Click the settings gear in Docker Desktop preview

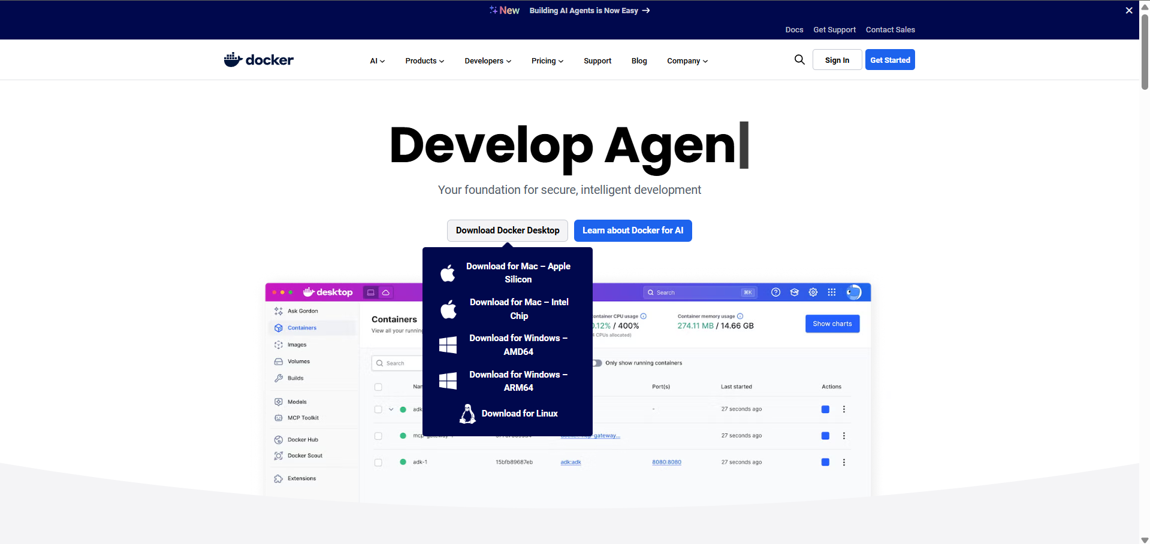[x=813, y=293]
